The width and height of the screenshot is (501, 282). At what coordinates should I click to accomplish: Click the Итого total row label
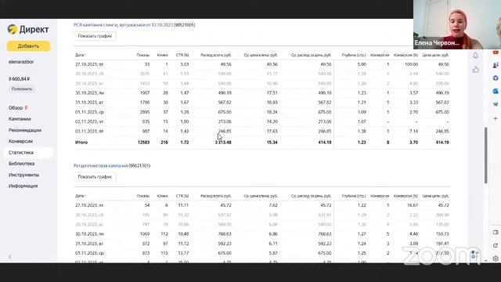click(81, 143)
